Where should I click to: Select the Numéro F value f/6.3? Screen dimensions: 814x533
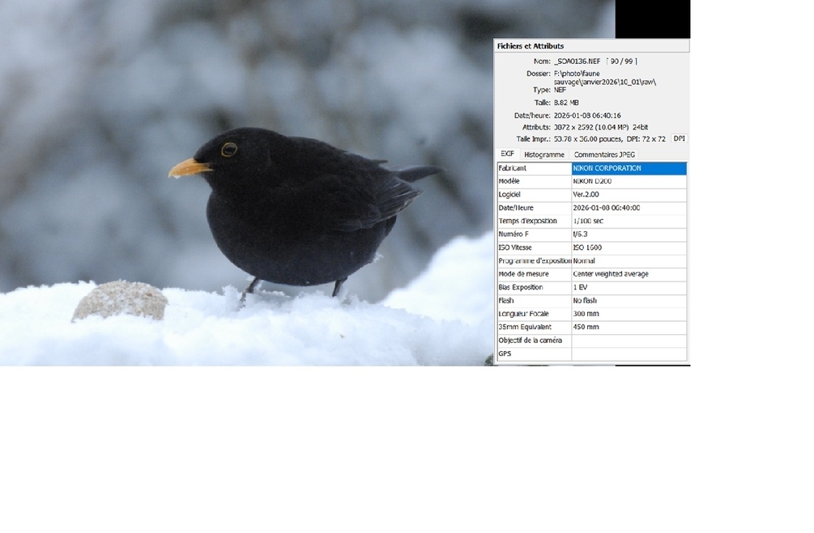click(x=629, y=235)
